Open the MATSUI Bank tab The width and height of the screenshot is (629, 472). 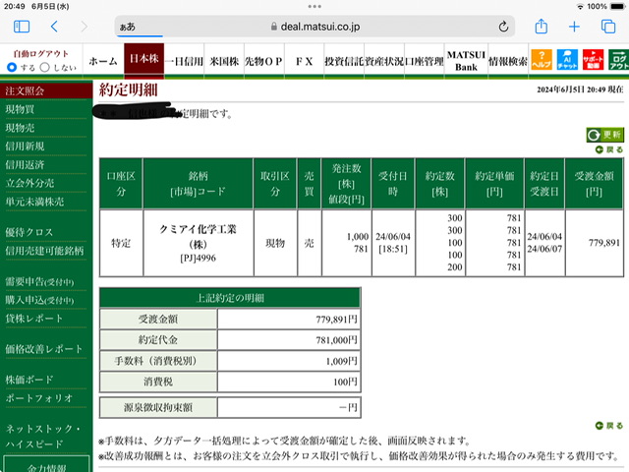click(466, 61)
